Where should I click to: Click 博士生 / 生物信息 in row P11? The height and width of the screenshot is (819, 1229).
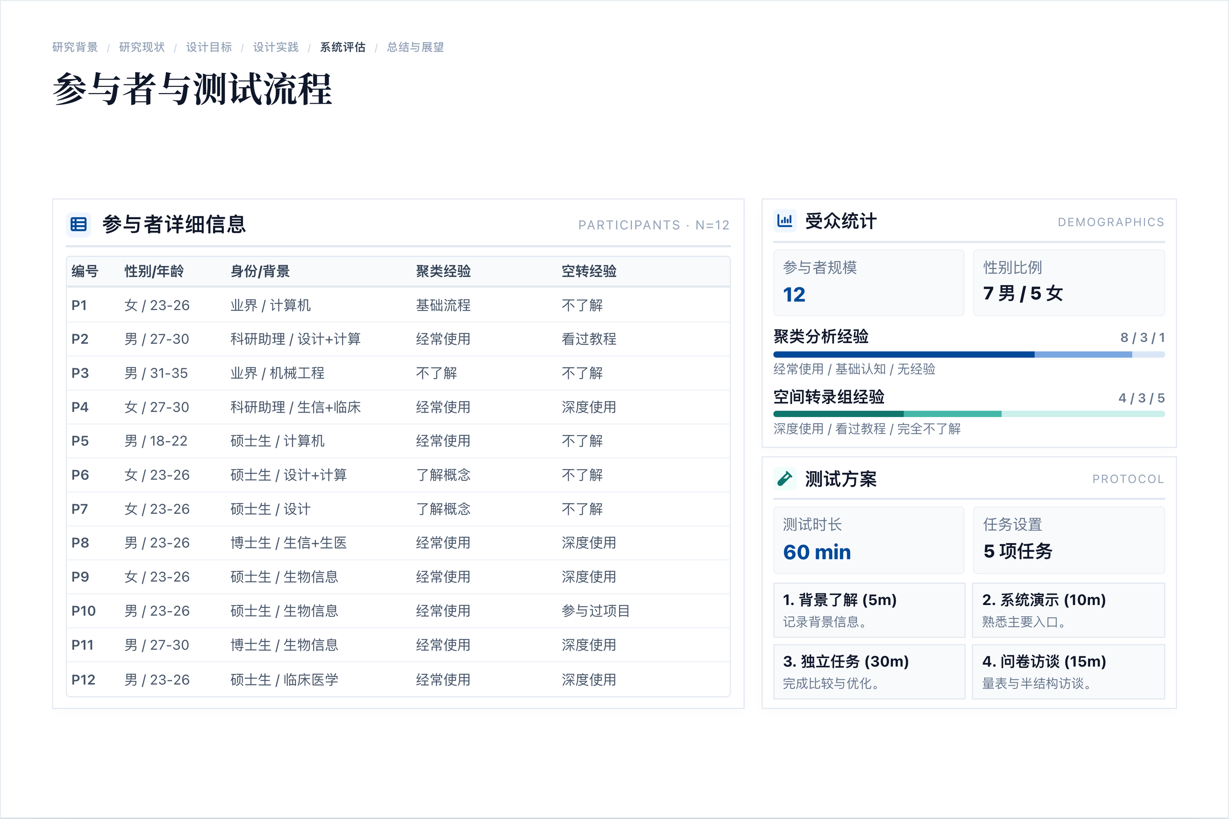[x=284, y=645]
